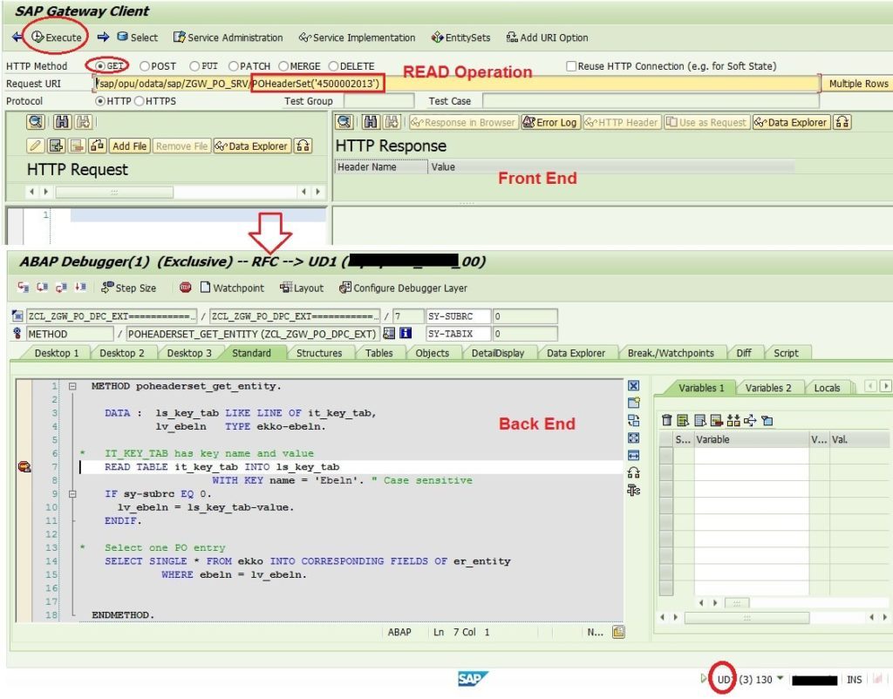The height and width of the screenshot is (699, 893).
Task: Click the HTTP Request horizontal scrollbar thumb
Action: (x=114, y=192)
